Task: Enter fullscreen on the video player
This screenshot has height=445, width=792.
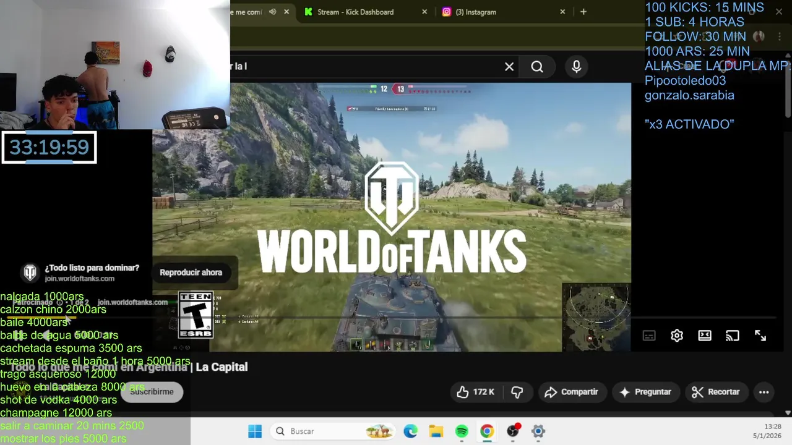Action: (760, 336)
